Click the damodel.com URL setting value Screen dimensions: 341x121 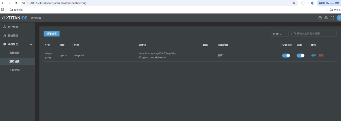(x=157, y=55)
